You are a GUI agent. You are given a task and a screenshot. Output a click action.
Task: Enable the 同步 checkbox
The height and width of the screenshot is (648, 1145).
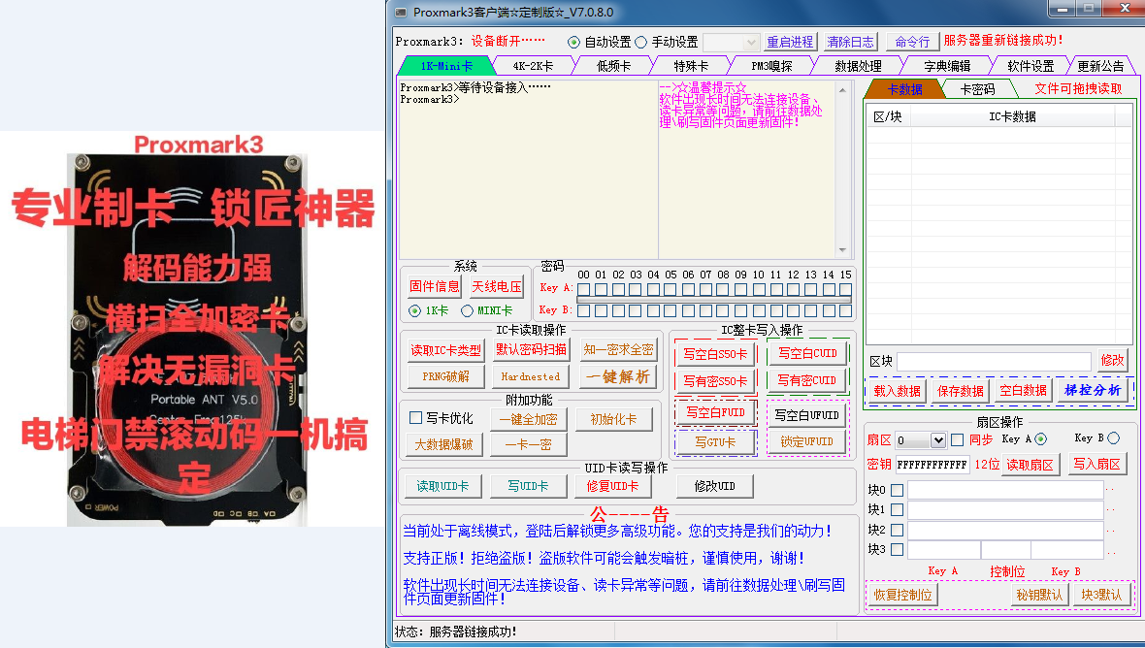pyautogui.click(x=958, y=440)
